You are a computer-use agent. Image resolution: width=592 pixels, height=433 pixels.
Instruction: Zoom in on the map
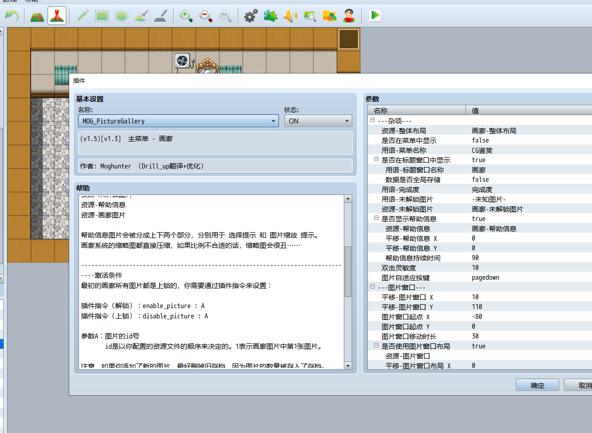point(186,16)
